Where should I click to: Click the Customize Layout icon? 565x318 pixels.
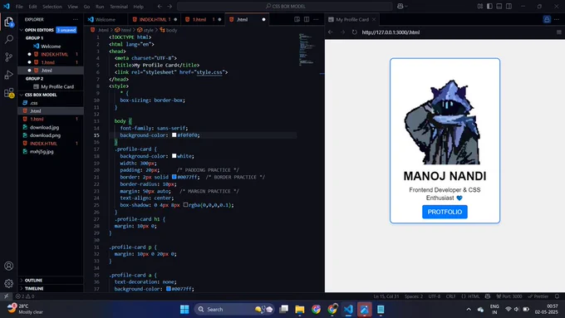[479, 6]
